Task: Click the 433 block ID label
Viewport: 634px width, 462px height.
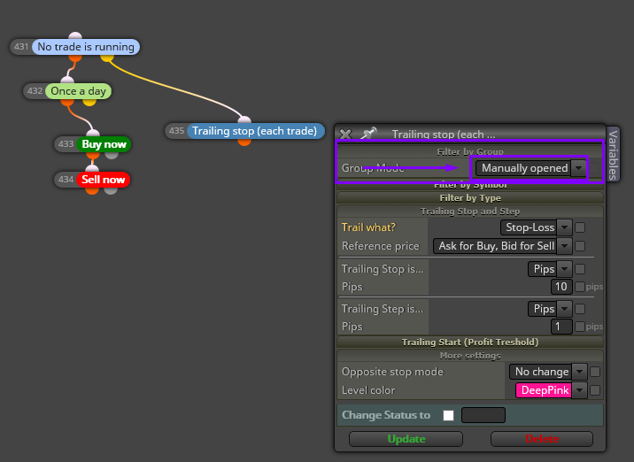Action: (x=66, y=144)
